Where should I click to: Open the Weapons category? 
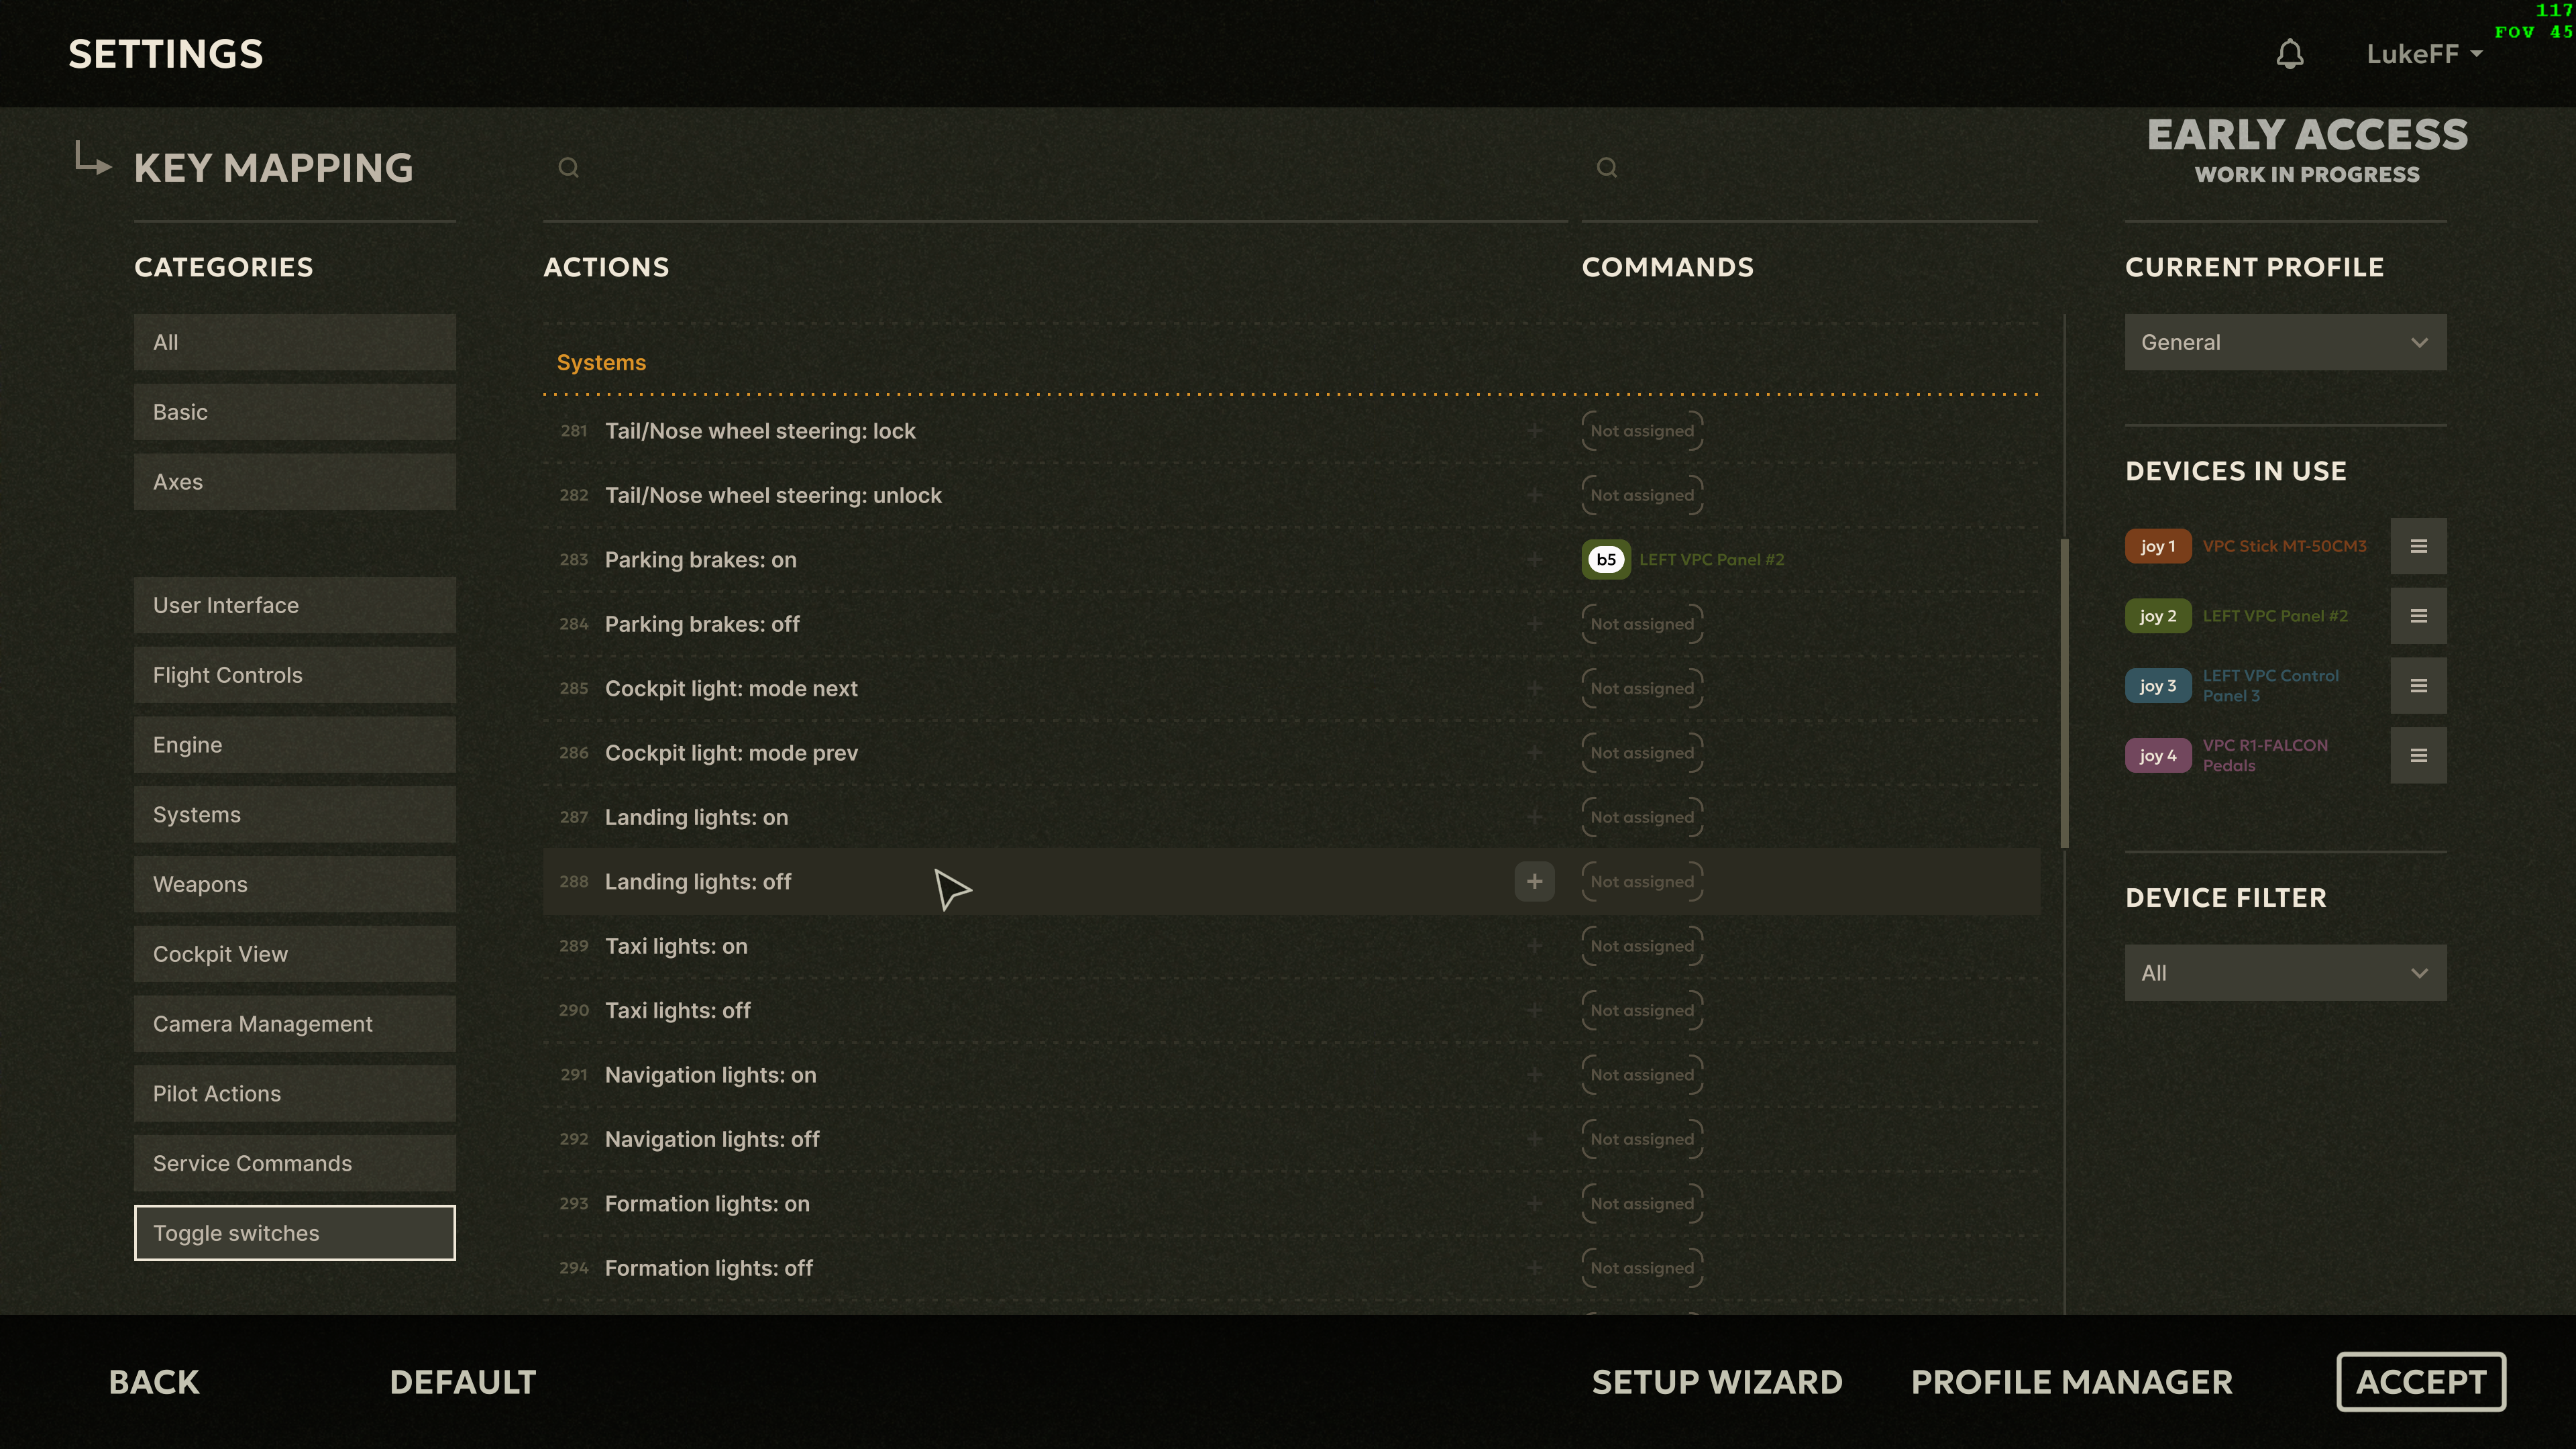pos(295,884)
